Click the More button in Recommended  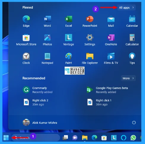point(128,78)
